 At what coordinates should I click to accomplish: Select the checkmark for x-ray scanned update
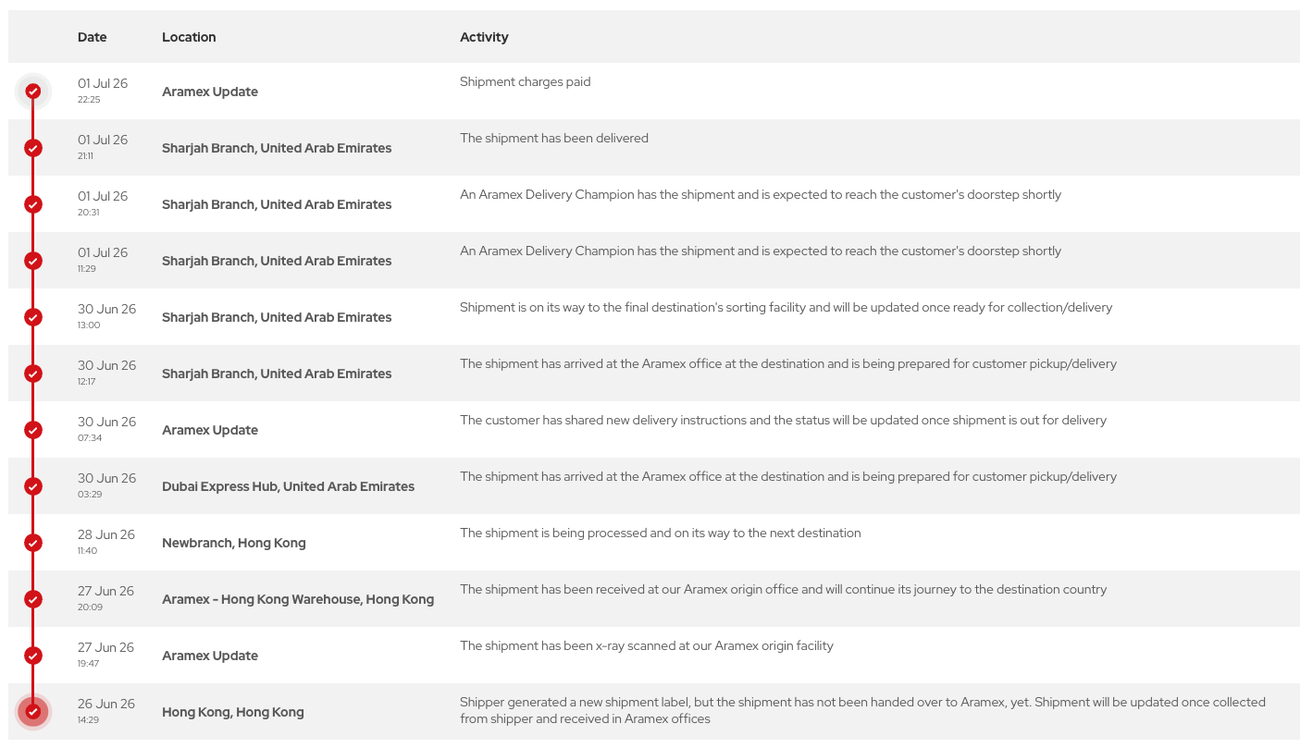(x=33, y=656)
